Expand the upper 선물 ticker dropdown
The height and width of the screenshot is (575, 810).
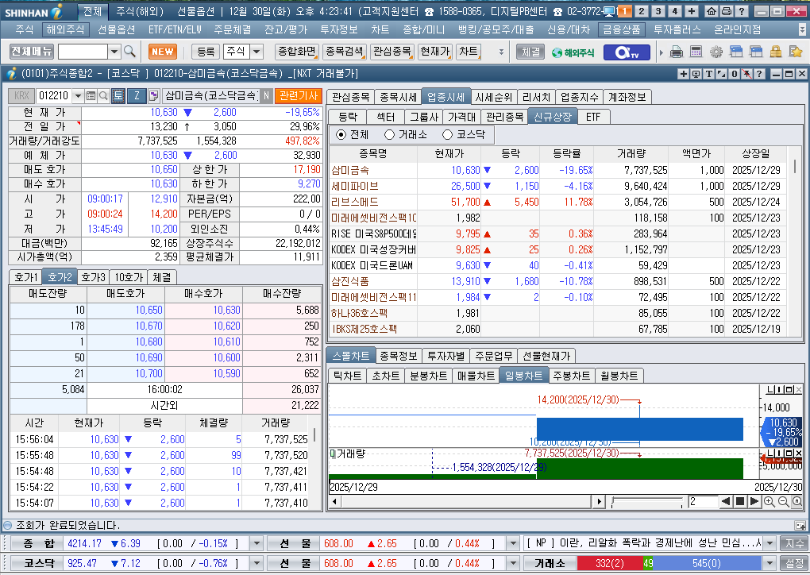512,543
